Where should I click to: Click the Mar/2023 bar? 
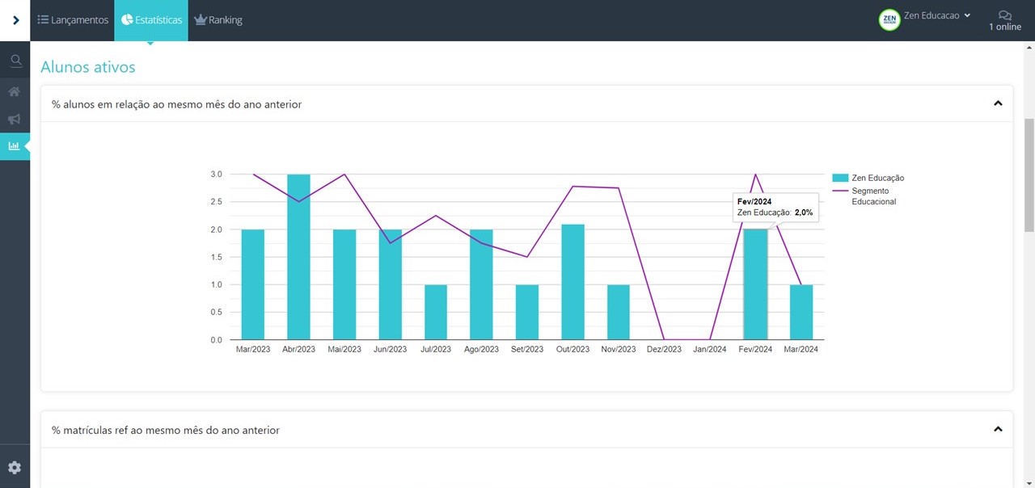253,284
